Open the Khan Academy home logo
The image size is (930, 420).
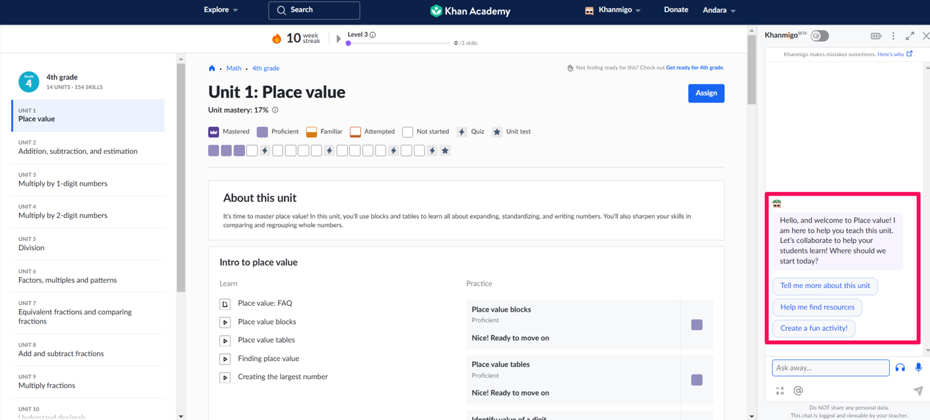coord(470,11)
